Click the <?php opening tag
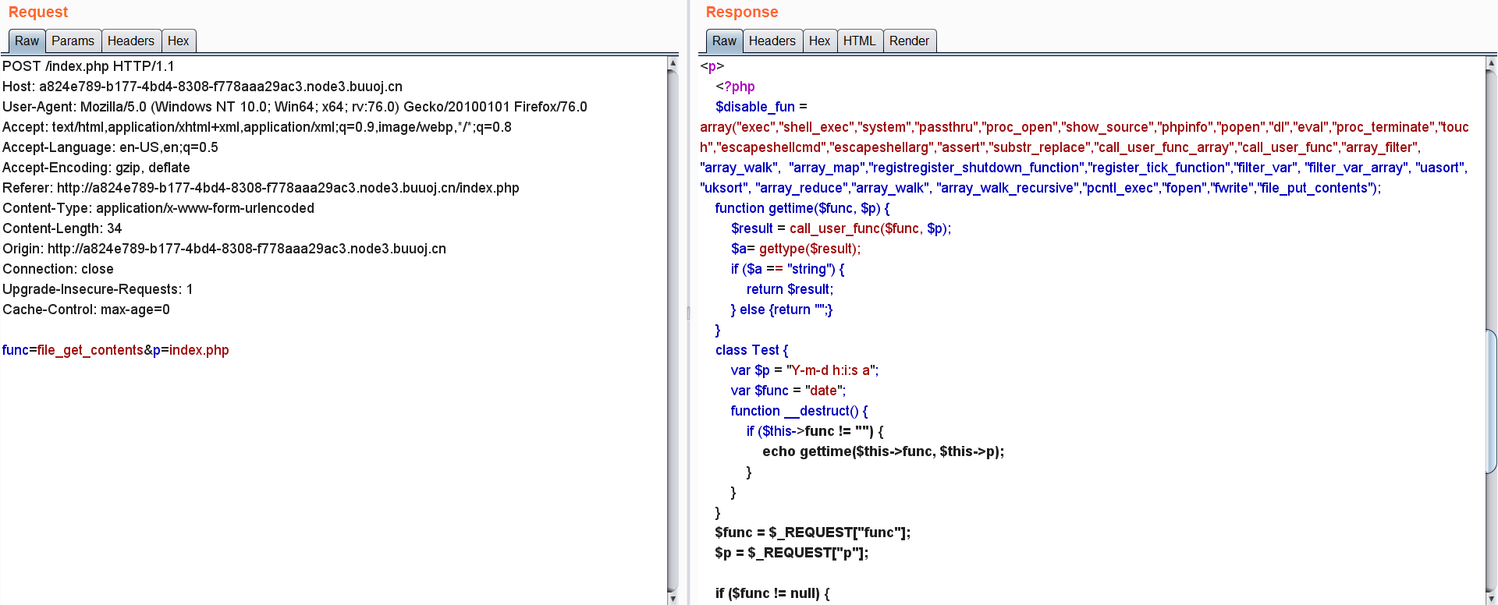 click(735, 87)
